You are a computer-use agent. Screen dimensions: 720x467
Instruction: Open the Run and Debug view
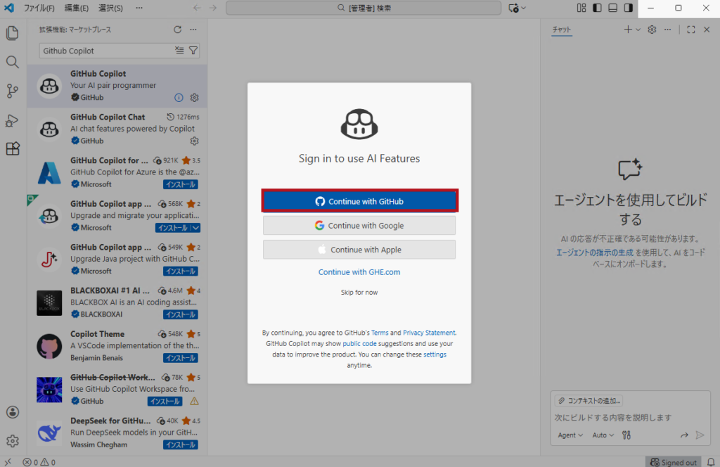click(x=12, y=120)
